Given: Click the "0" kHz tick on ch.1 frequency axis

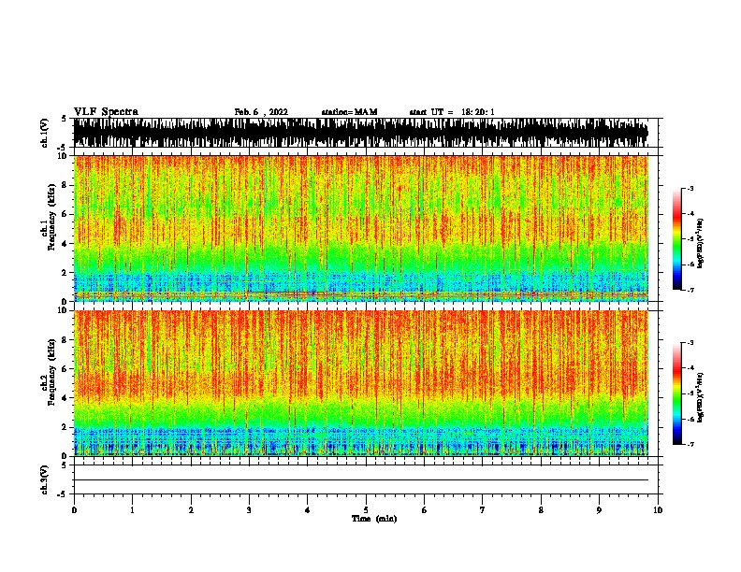Looking at the screenshot, I should (66, 301).
